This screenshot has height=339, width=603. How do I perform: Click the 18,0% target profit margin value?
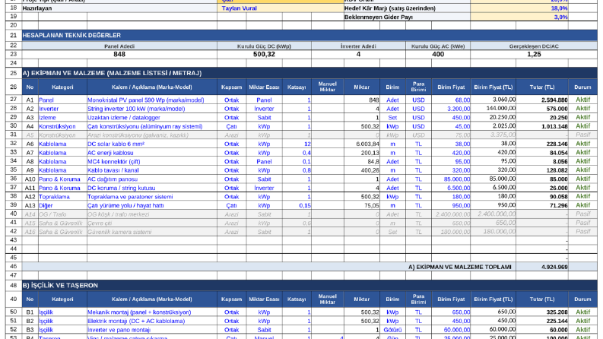(x=519, y=8)
